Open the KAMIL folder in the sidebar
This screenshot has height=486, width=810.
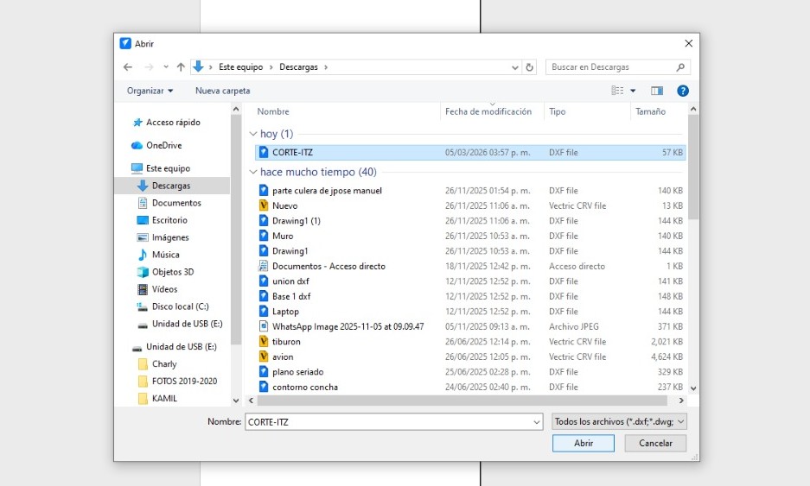click(157, 398)
